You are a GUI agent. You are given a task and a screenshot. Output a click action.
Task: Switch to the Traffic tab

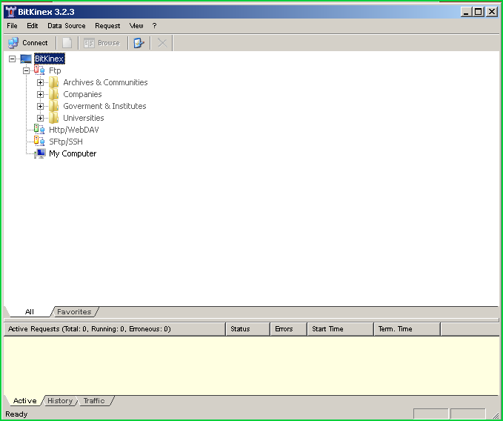click(x=94, y=401)
